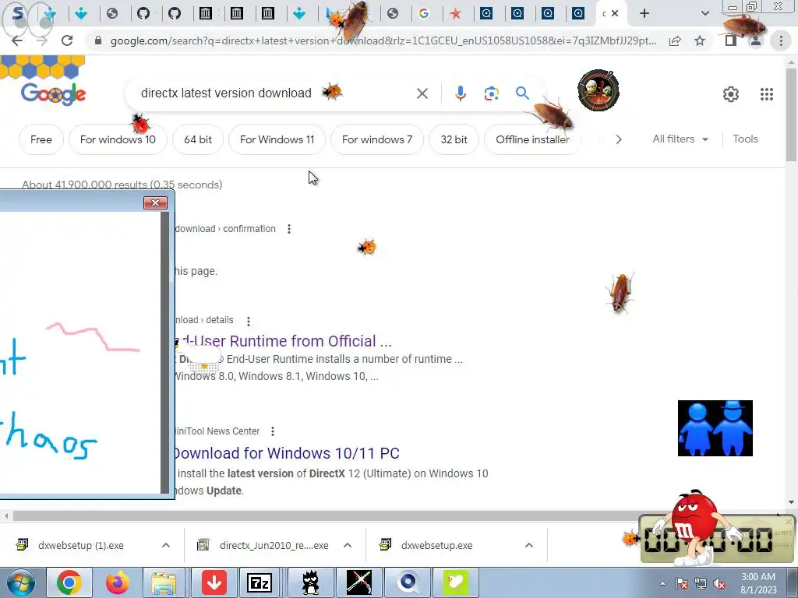Click the blue people icon image

click(715, 428)
